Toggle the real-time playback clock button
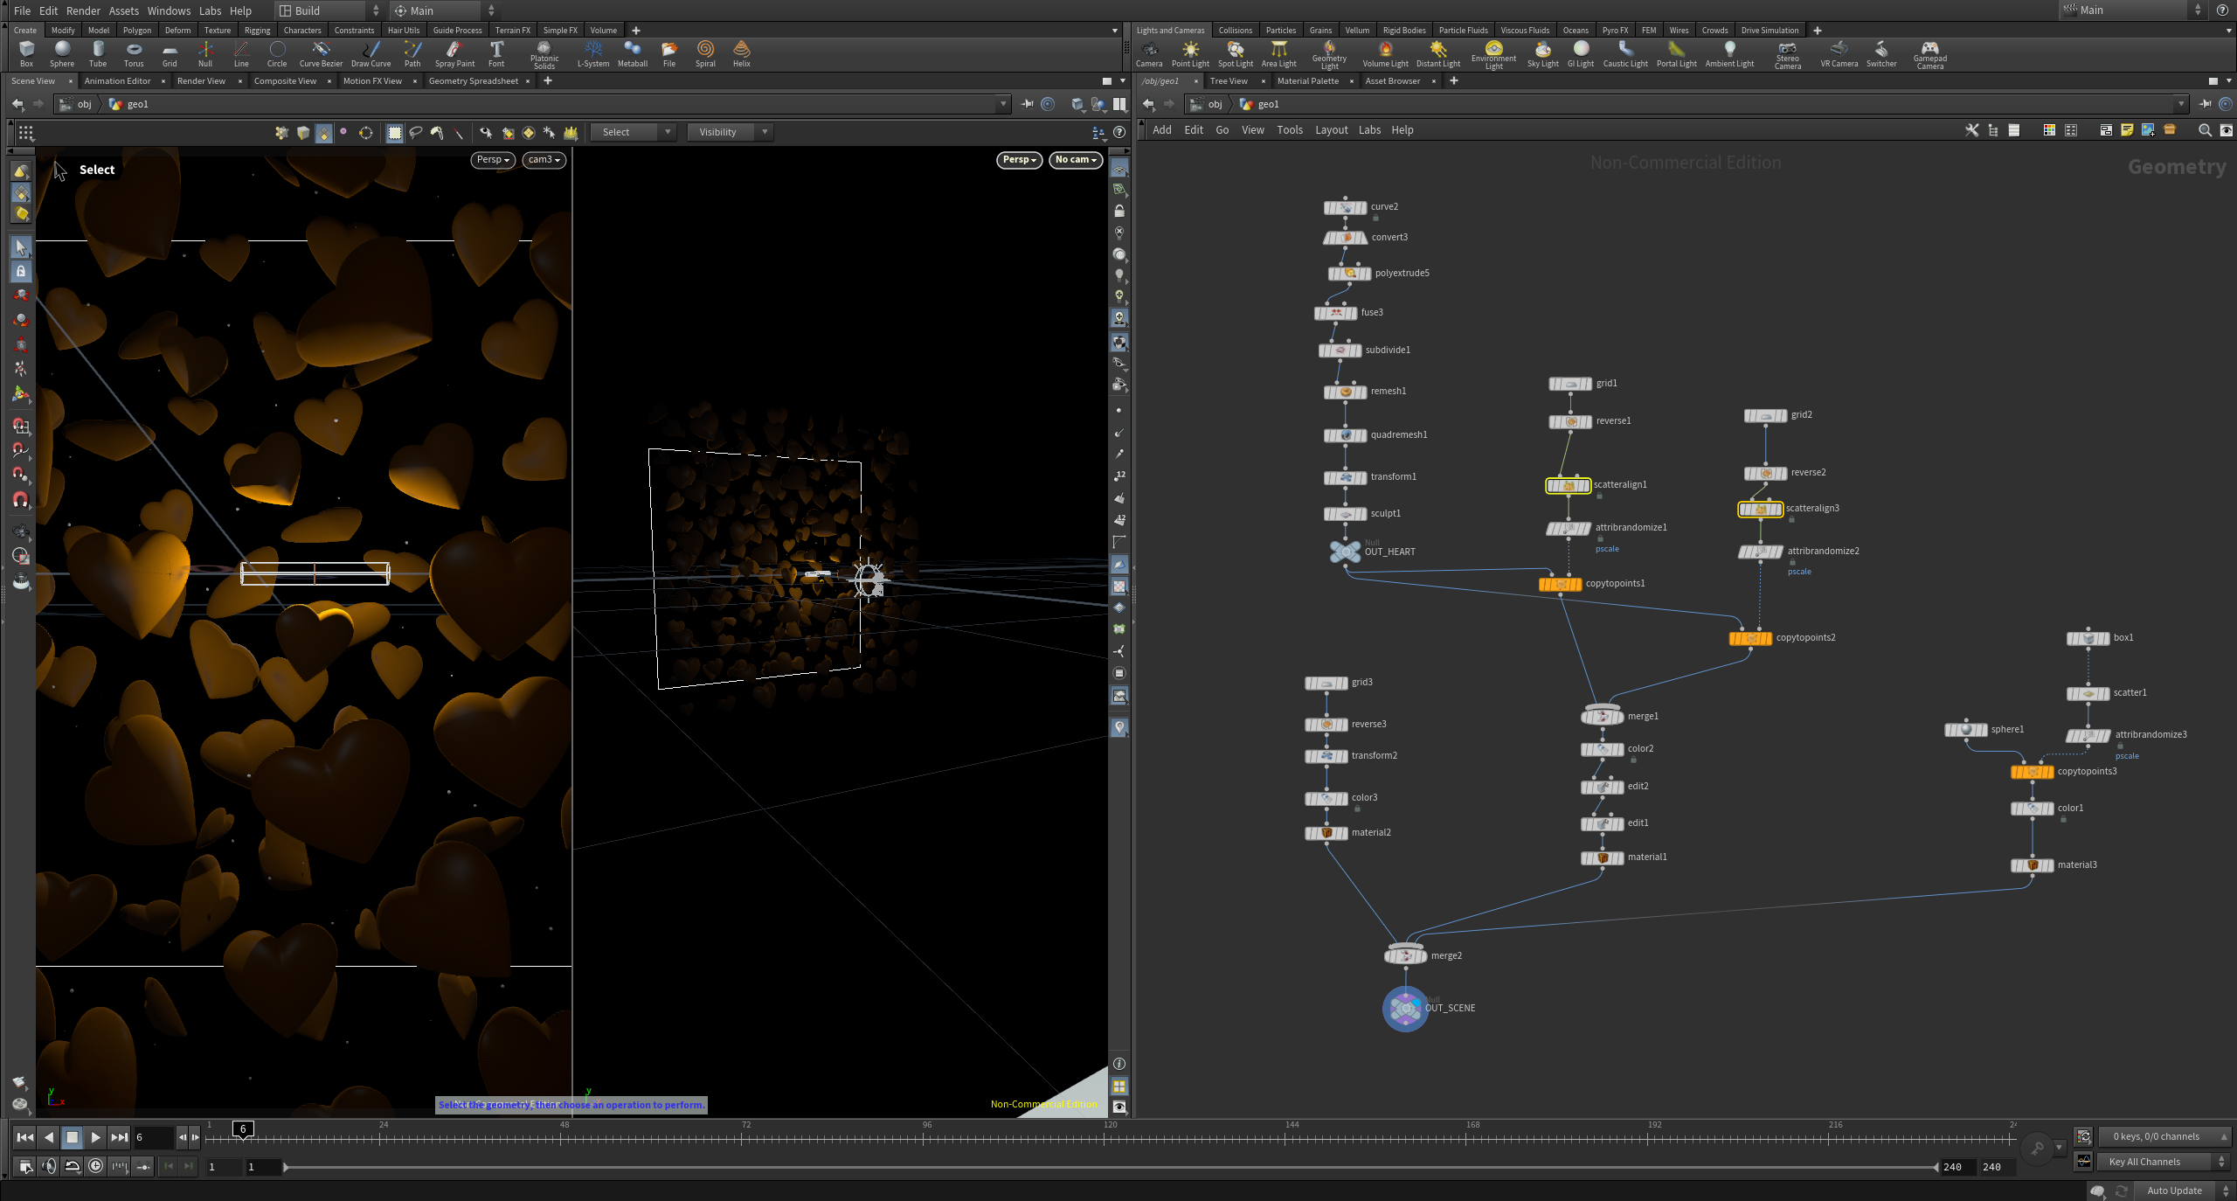The image size is (2237, 1201). click(x=96, y=1166)
